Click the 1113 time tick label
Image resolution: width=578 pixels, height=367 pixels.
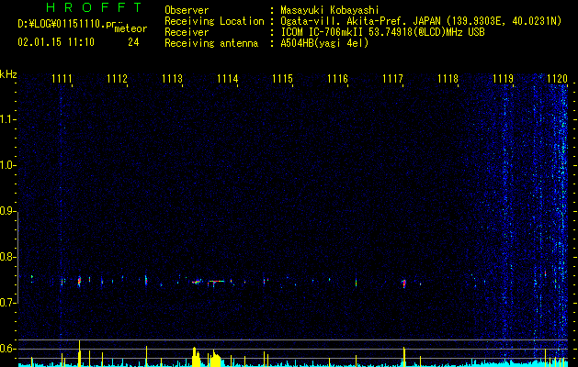tap(172, 79)
